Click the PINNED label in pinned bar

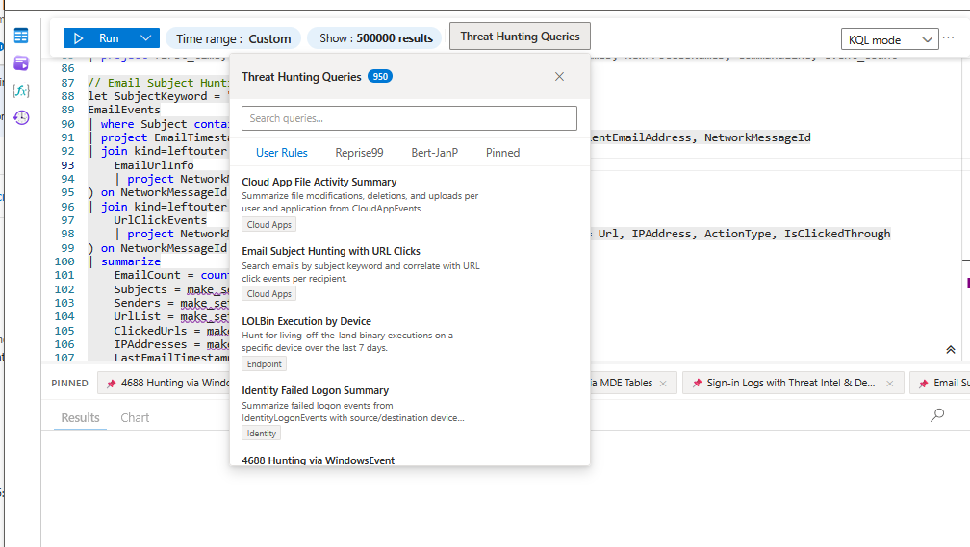[x=69, y=384]
